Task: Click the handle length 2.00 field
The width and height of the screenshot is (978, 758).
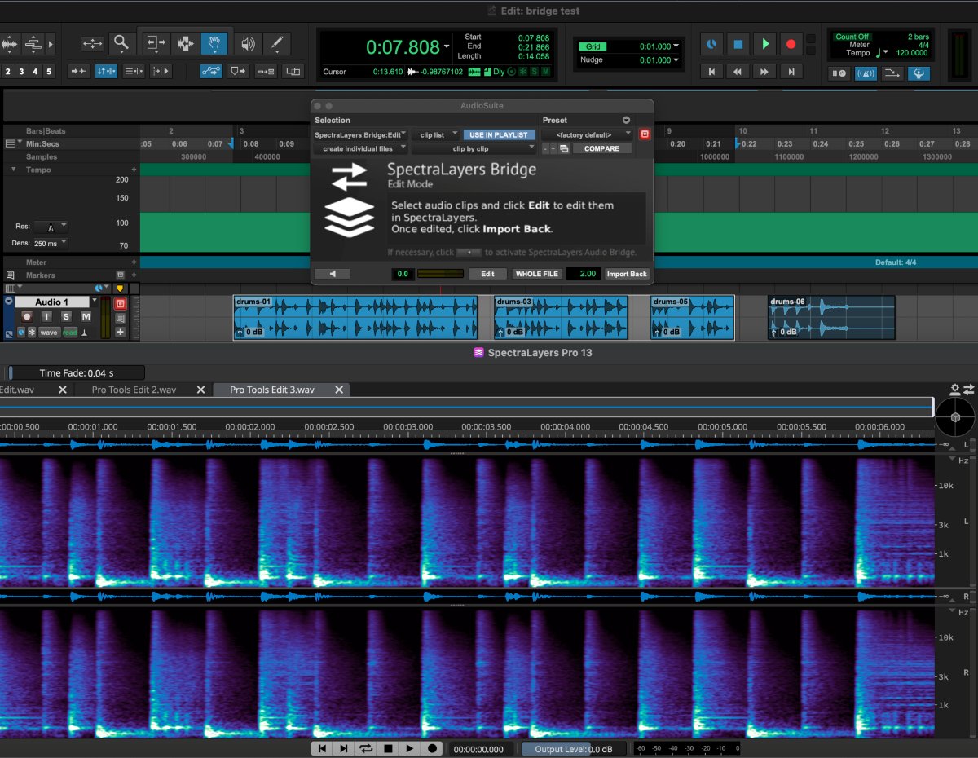Action: click(x=584, y=274)
